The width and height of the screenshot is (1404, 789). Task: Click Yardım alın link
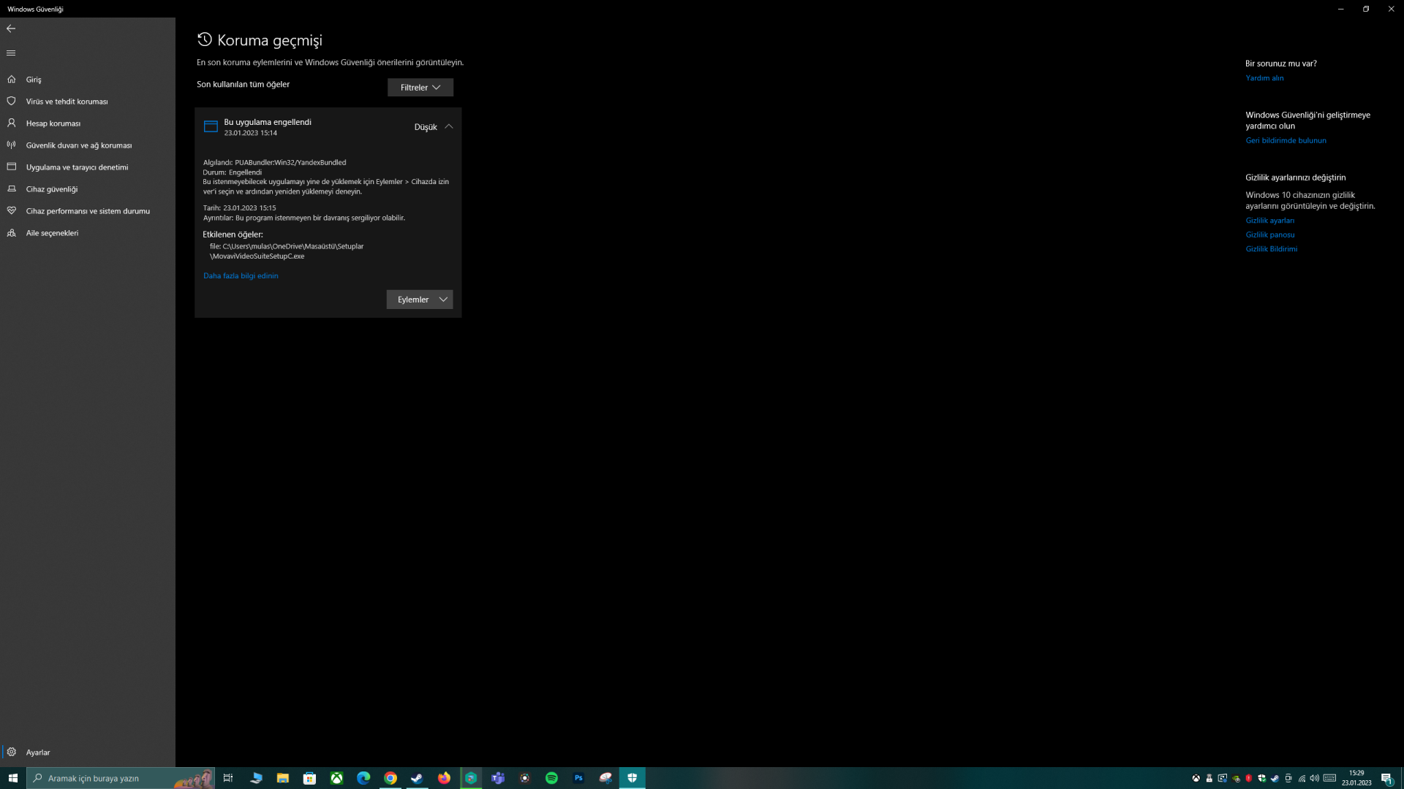tap(1264, 78)
